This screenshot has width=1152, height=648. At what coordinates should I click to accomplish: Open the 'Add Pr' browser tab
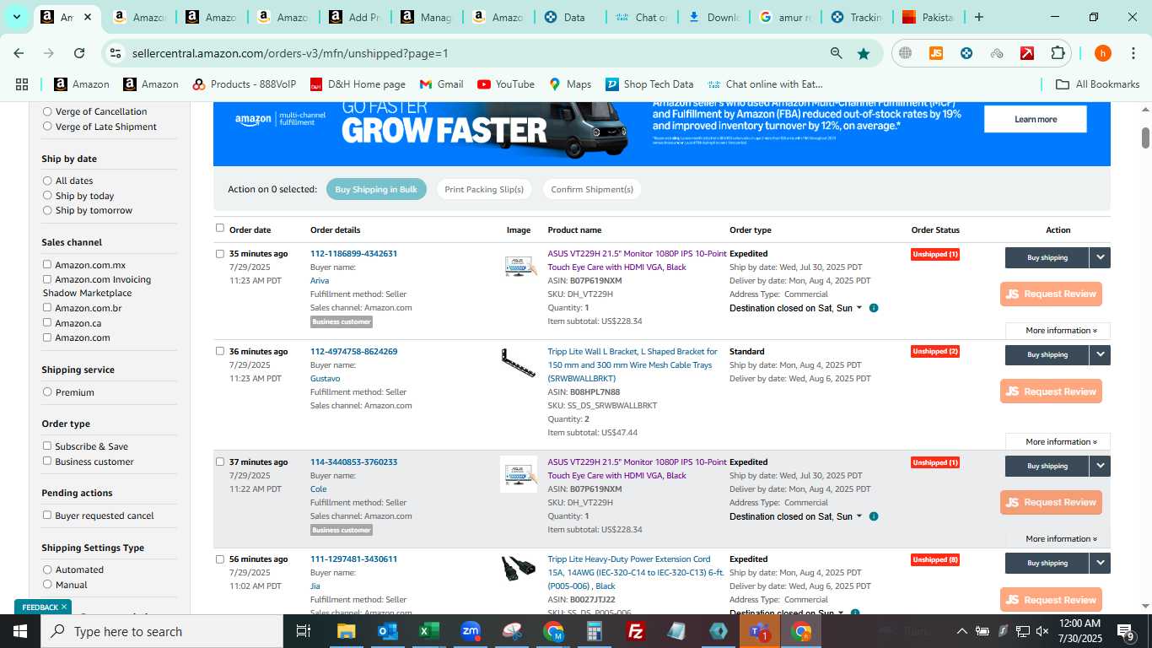tap(356, 17)
